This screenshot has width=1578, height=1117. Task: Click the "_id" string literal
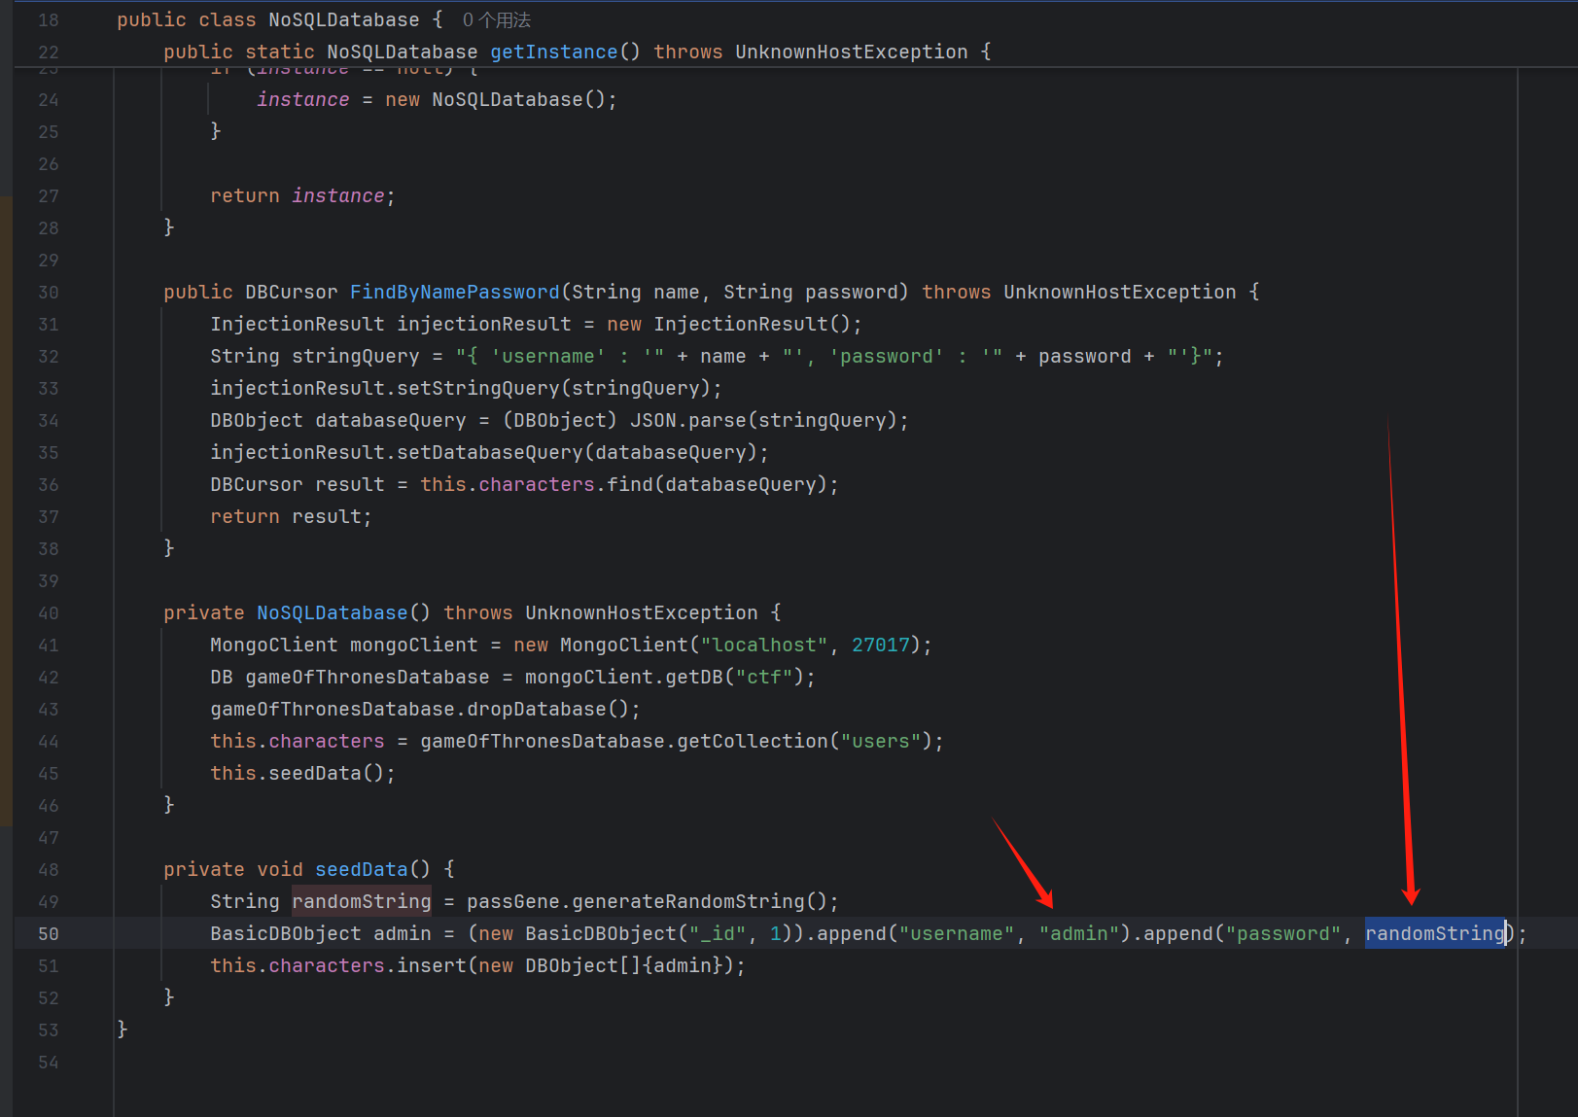(718, 934)
